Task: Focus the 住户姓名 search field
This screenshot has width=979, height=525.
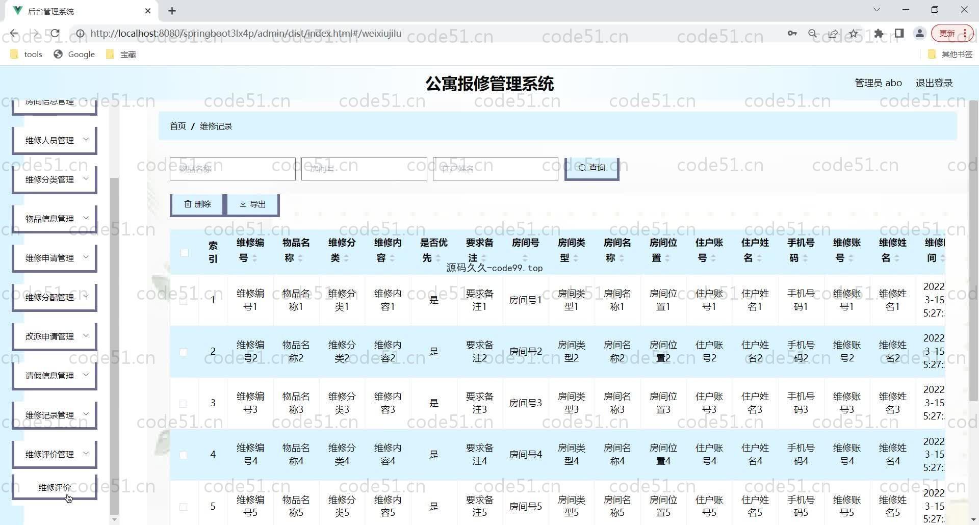Action: [496, 169]
